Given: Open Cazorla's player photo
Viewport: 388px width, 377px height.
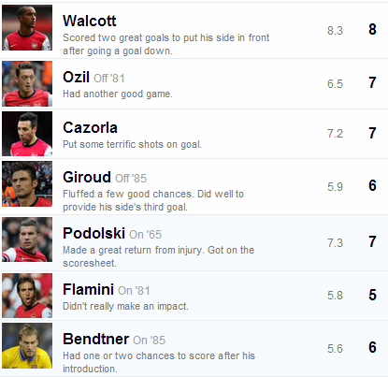Looking at the screenshot, I should (x=27, y=134).
